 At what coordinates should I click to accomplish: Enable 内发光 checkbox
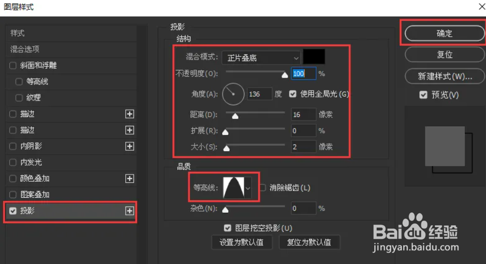13,163
